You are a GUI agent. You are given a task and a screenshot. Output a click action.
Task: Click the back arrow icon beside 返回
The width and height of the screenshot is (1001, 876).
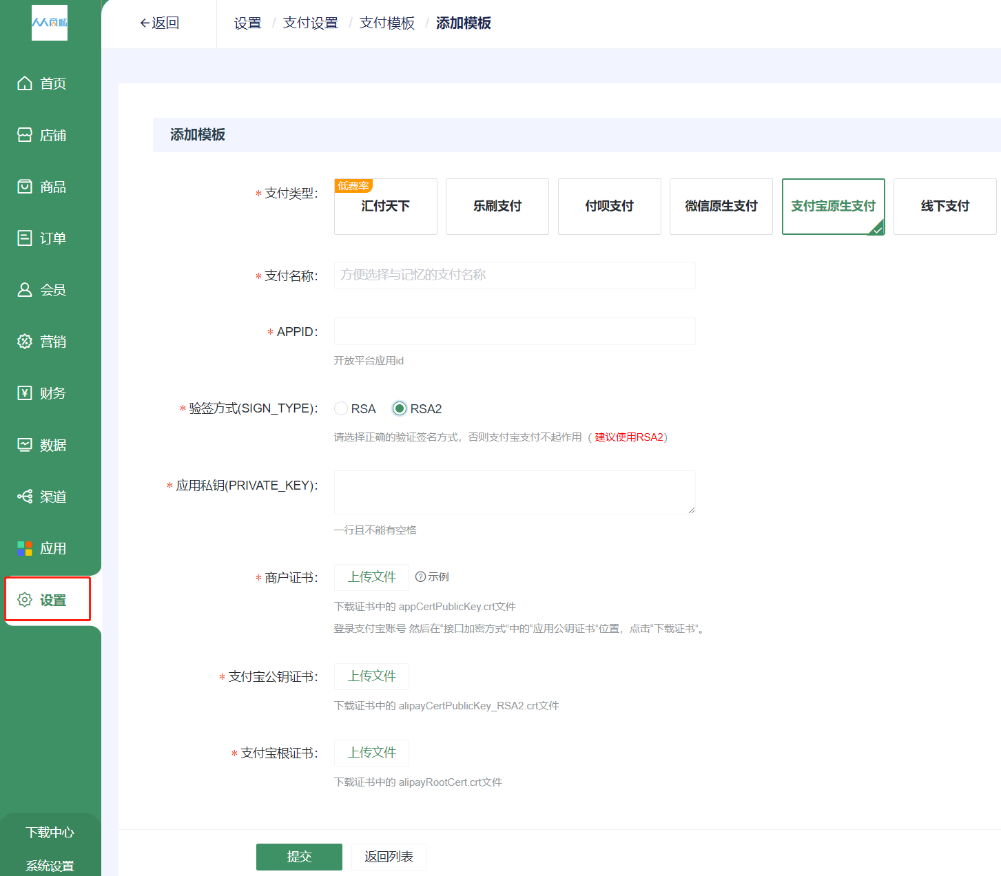[x=145, y=23]
